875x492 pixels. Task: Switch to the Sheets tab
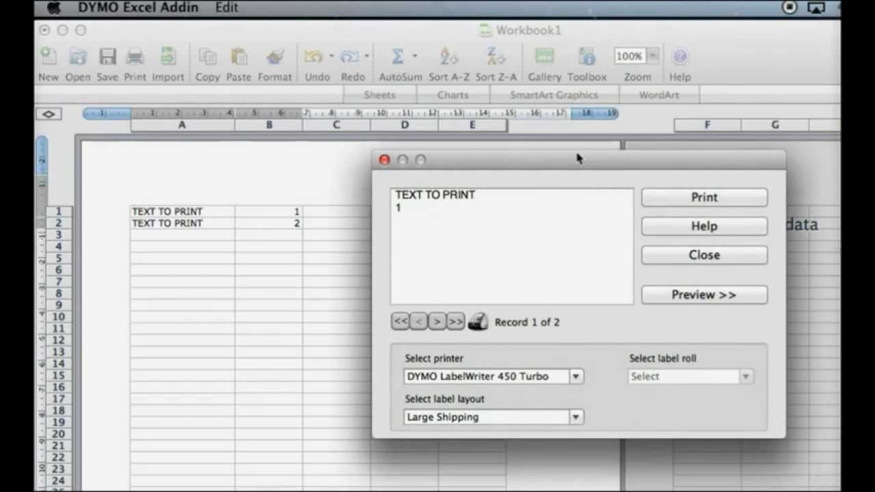pos(379,95)
